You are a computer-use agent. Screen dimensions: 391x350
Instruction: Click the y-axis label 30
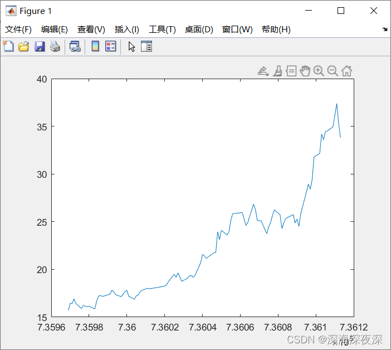(42, 174)
